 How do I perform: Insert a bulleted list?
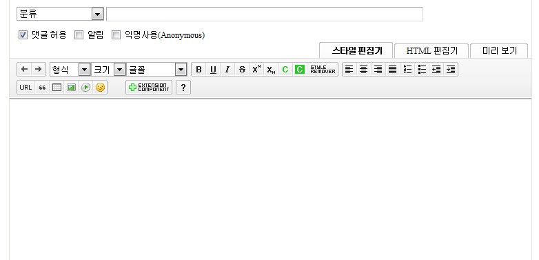422,70
